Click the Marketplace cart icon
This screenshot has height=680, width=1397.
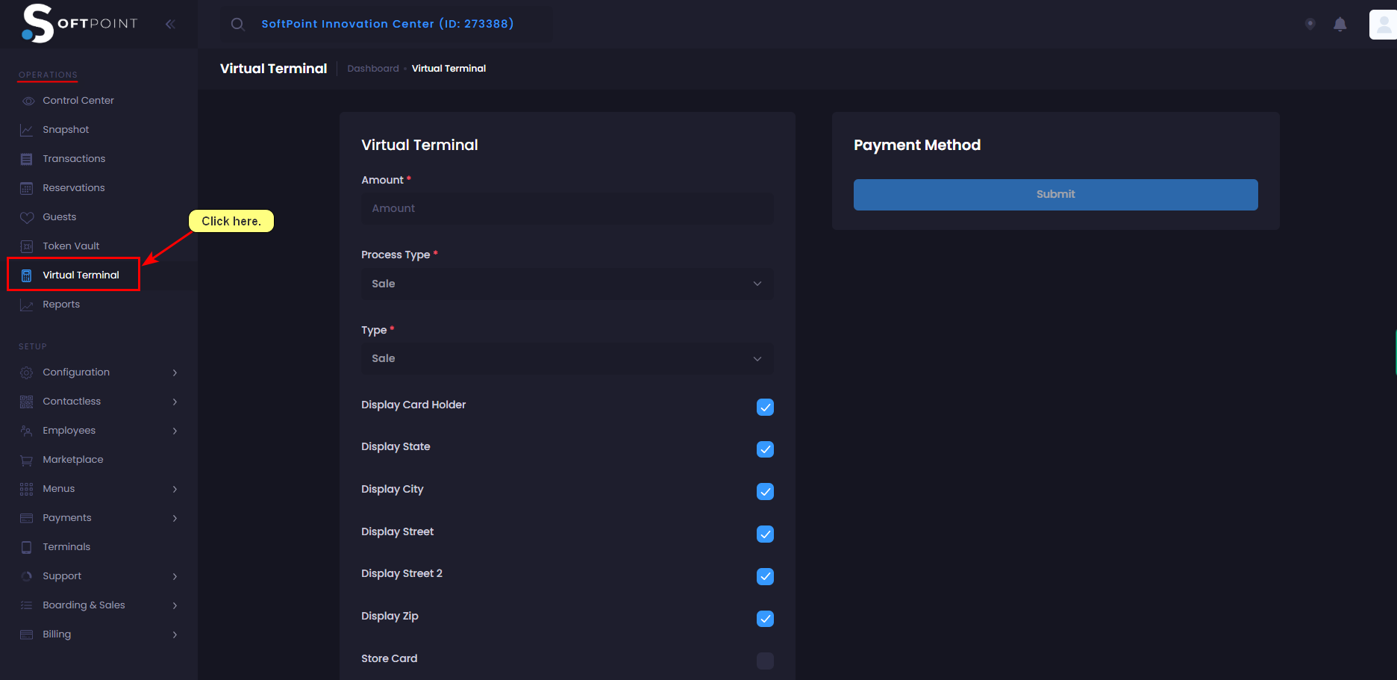(x=27, y=460)
